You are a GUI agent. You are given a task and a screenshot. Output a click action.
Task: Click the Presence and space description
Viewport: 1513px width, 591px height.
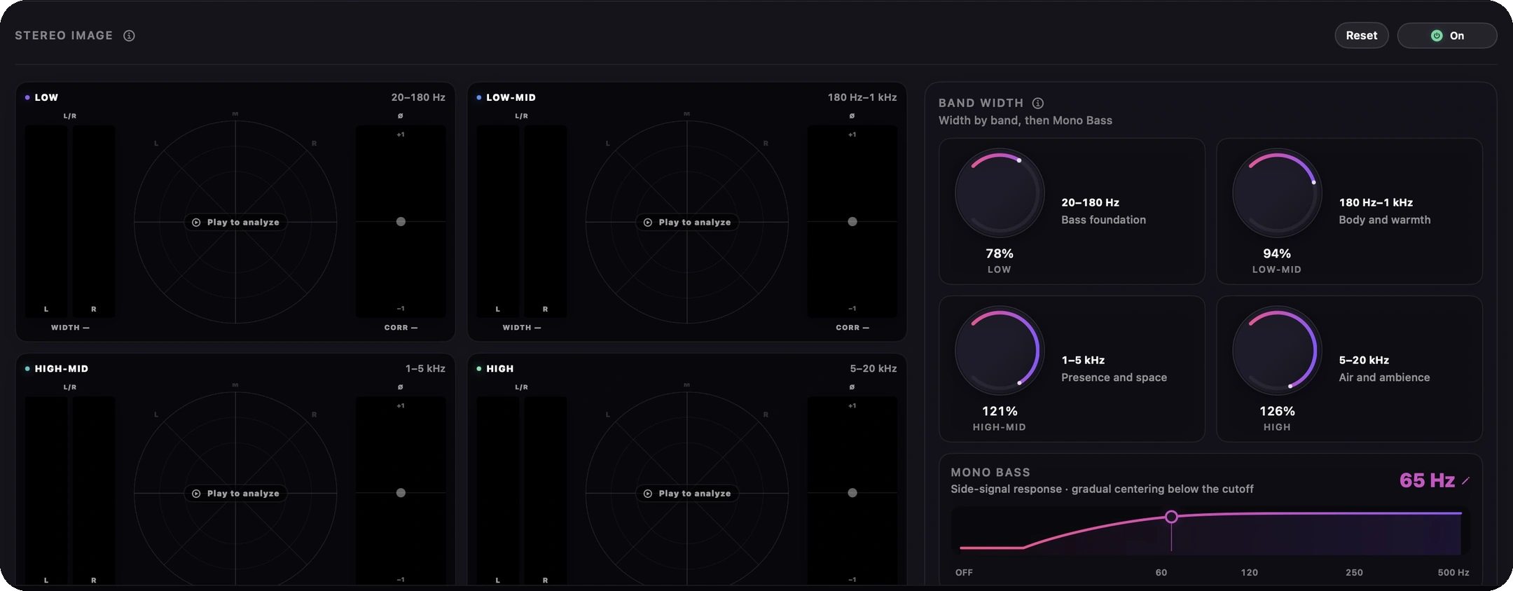[1114, 377]
